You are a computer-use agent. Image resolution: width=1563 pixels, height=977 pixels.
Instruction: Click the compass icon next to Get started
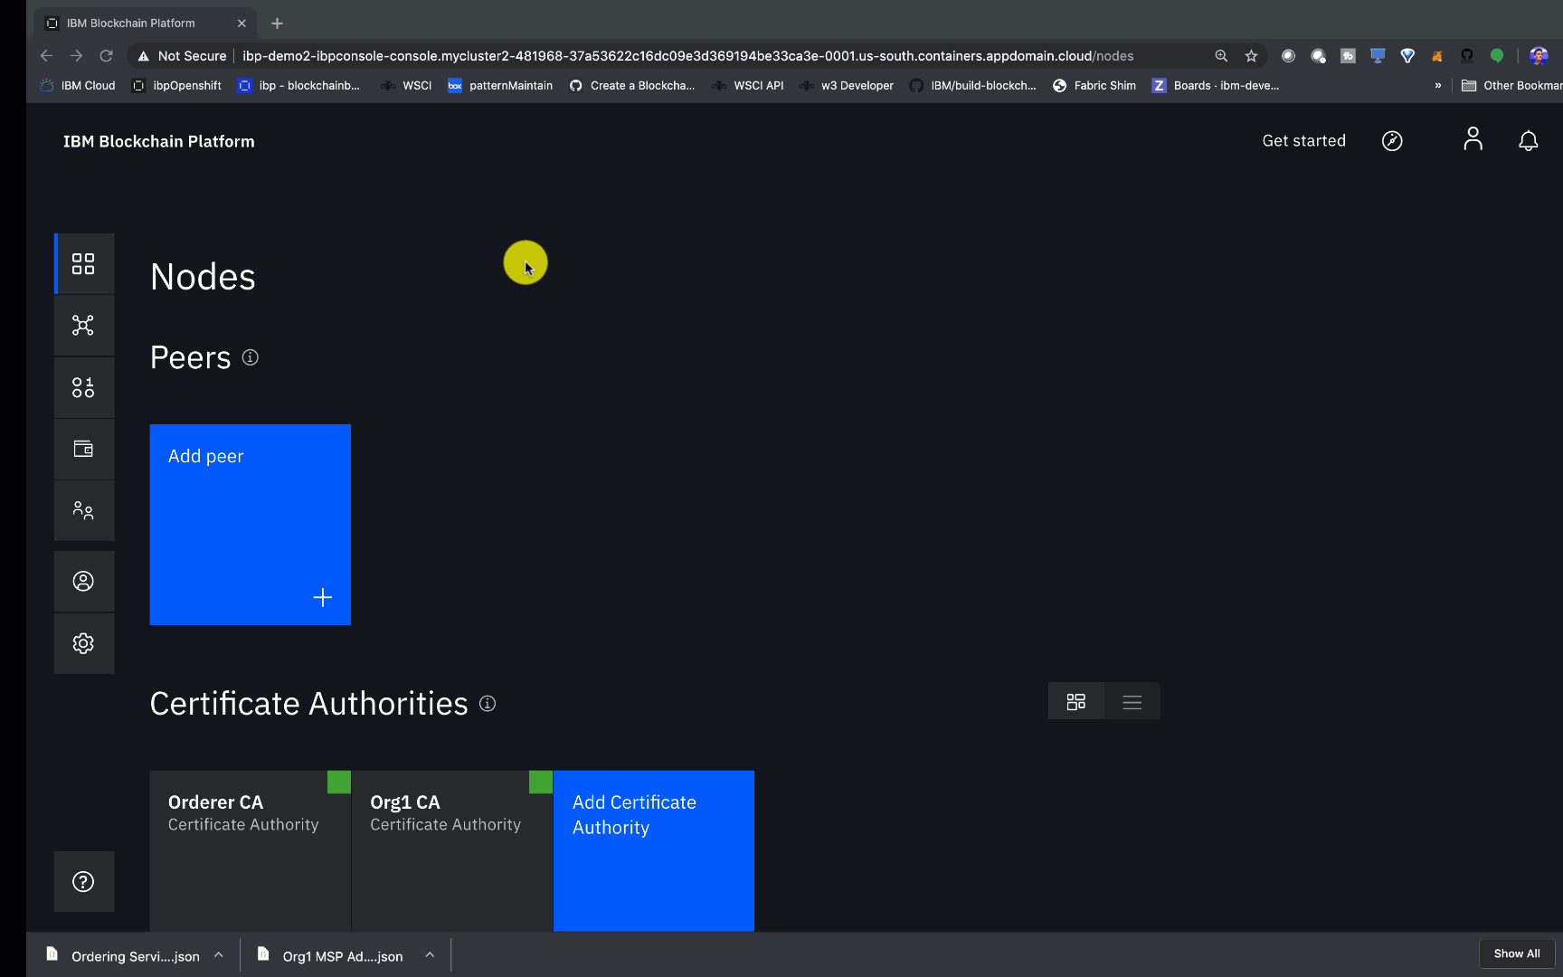pos(1392,141)
